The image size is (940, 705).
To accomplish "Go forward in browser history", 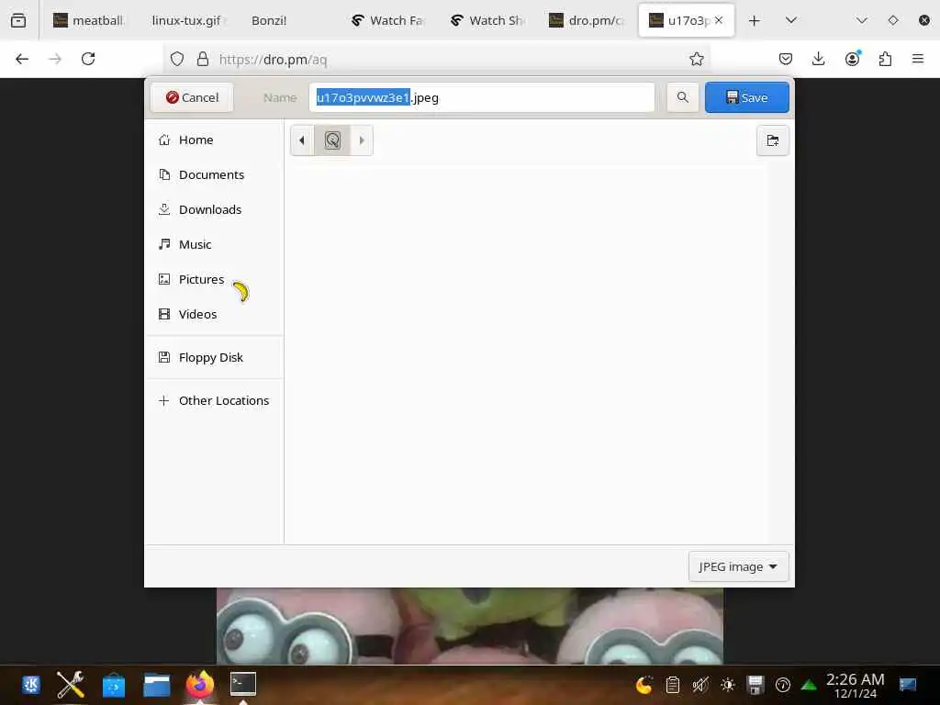I will 55,59.
